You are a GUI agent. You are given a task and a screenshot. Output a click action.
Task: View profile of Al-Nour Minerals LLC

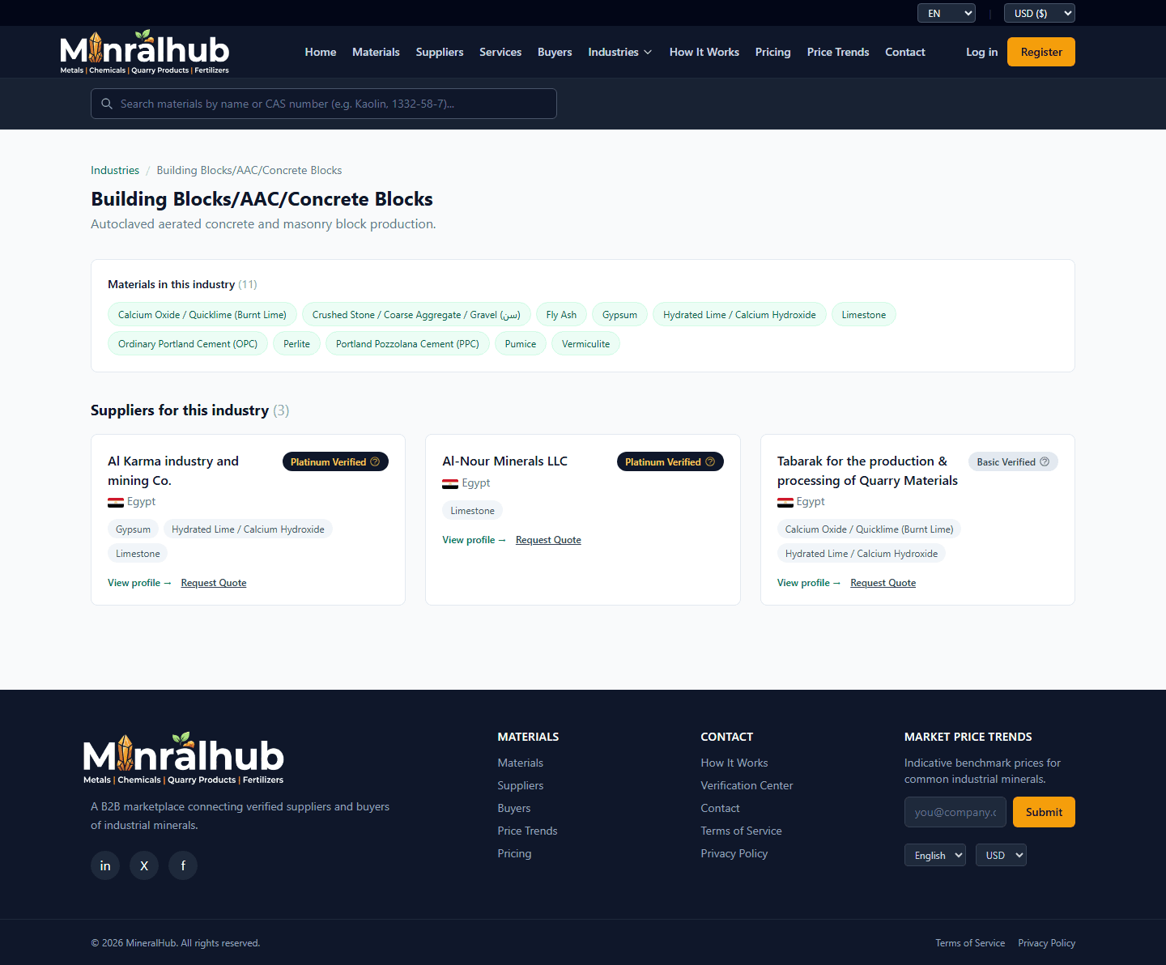pyautogui.click(x=474, y=540)
